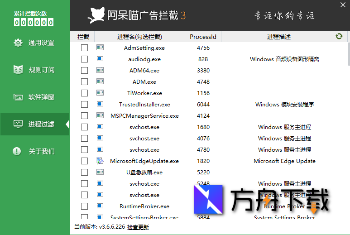The width and height of the screenshot is (350, 235).
Task: Check the box for TiWorker.exe
Action: (x=84, y=93)
